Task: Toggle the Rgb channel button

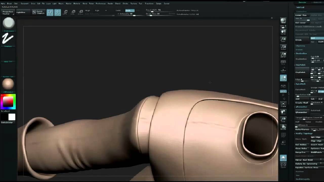Action: (97, 10)
